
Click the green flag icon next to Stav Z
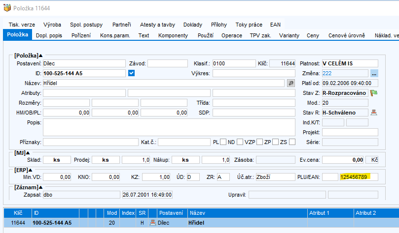click(374, 92)
